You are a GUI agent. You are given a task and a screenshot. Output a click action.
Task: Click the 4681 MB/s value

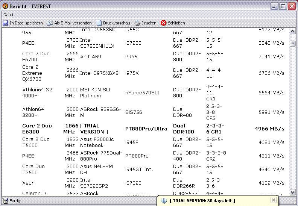tap(271, 142)
